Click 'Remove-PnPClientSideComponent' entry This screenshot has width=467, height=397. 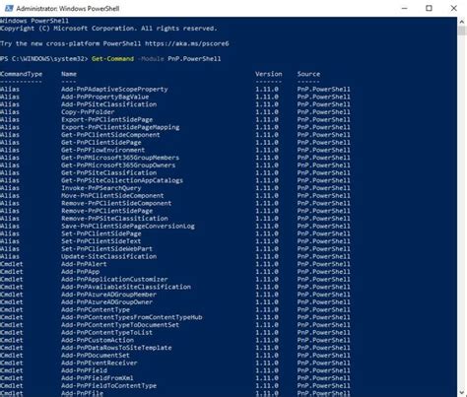tap(116, 203)
